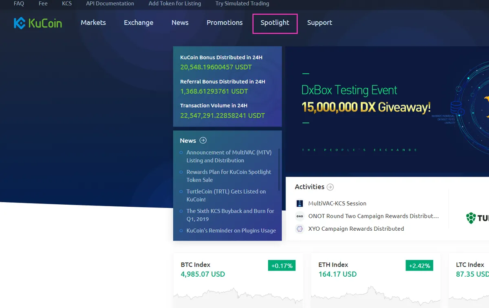Image resolution: width=489 pixels, height=308 pixels.
Task: Go to Promotions page
Action: [225, 23]
